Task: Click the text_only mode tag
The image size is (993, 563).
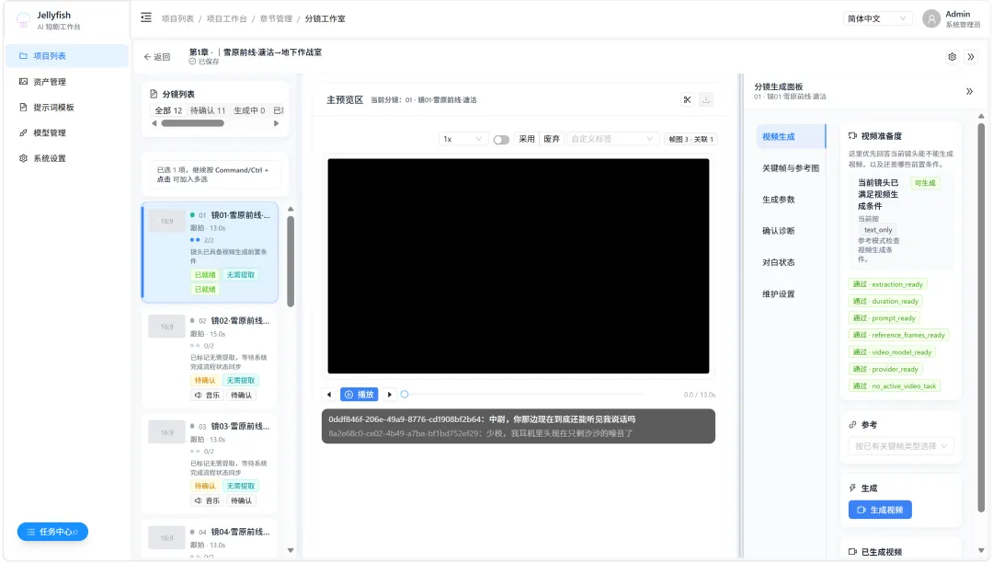Action: click(878, 230)
